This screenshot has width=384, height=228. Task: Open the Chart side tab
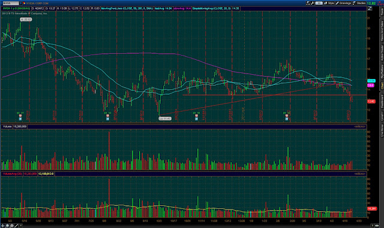pyautogui.click(x=382, y=86)
